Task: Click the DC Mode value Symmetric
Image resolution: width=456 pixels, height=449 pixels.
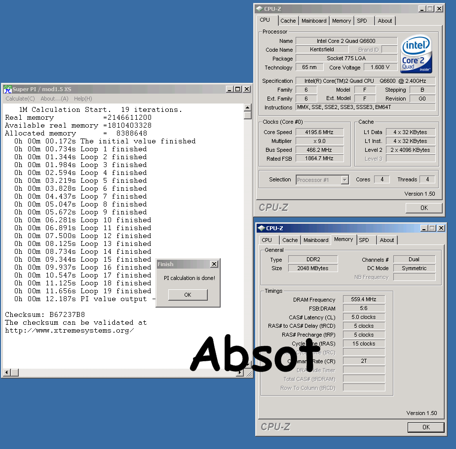Action: (x=414, y=268)
